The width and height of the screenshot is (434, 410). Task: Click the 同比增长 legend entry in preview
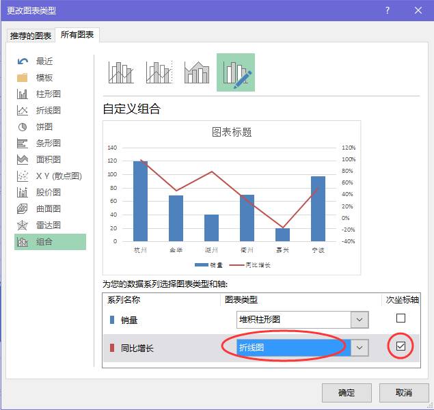click(x=250, y=265)
